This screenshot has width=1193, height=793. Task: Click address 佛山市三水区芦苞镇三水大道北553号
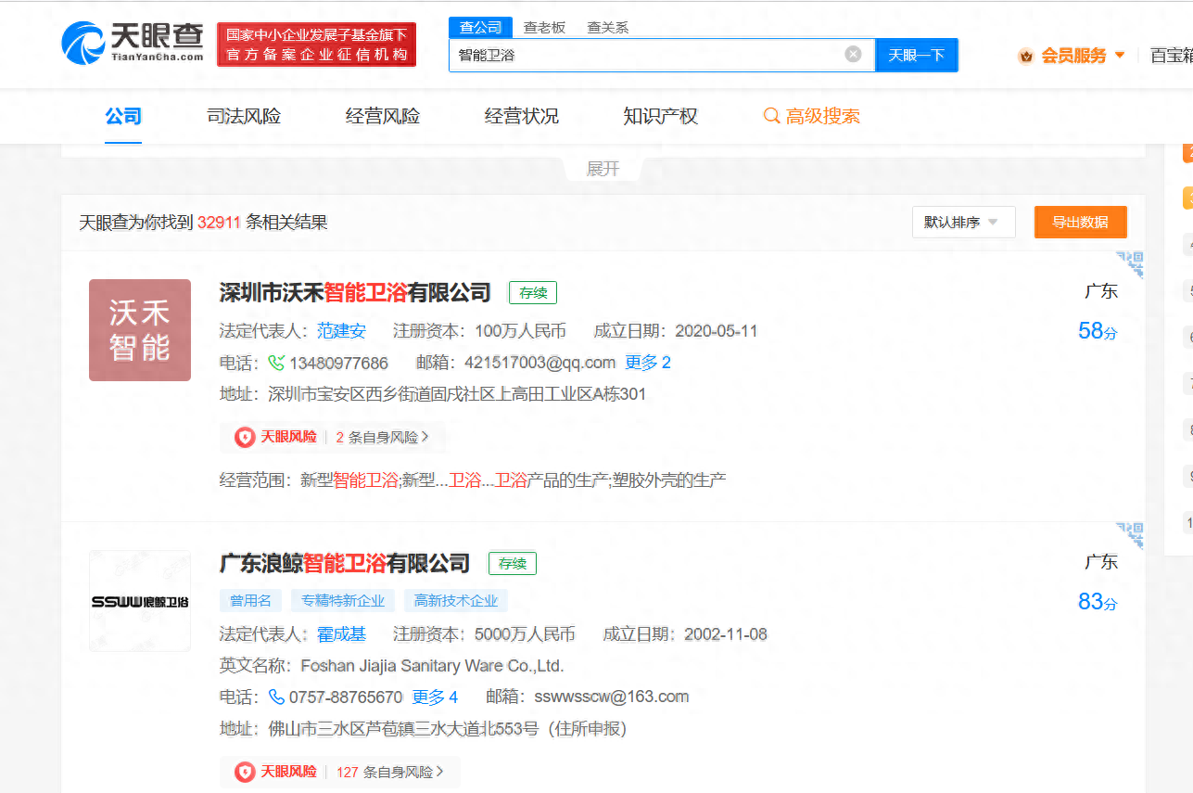pos(403,729)
